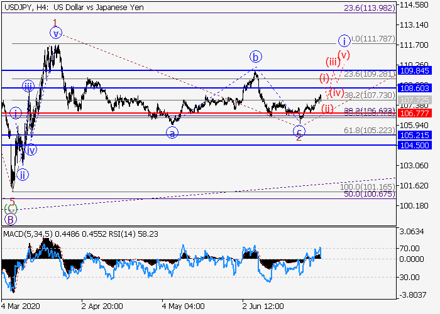Click the 109.845 blue price level tag
Image resolution: width=440 pixels, height=314 pixels.
pyautogui.click(x=414, y=70)
